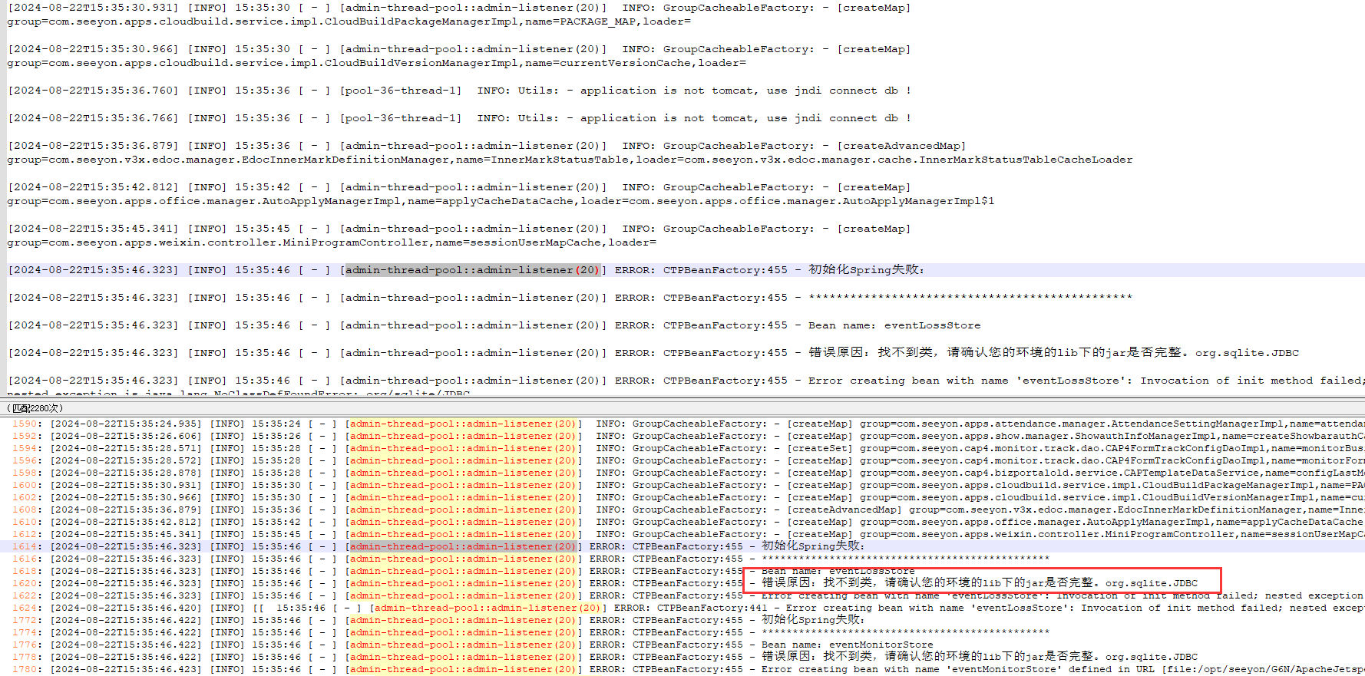The image size is (1365, 676).
Task: Click line number 1614 in search results
Action: [x=25, y=546]
